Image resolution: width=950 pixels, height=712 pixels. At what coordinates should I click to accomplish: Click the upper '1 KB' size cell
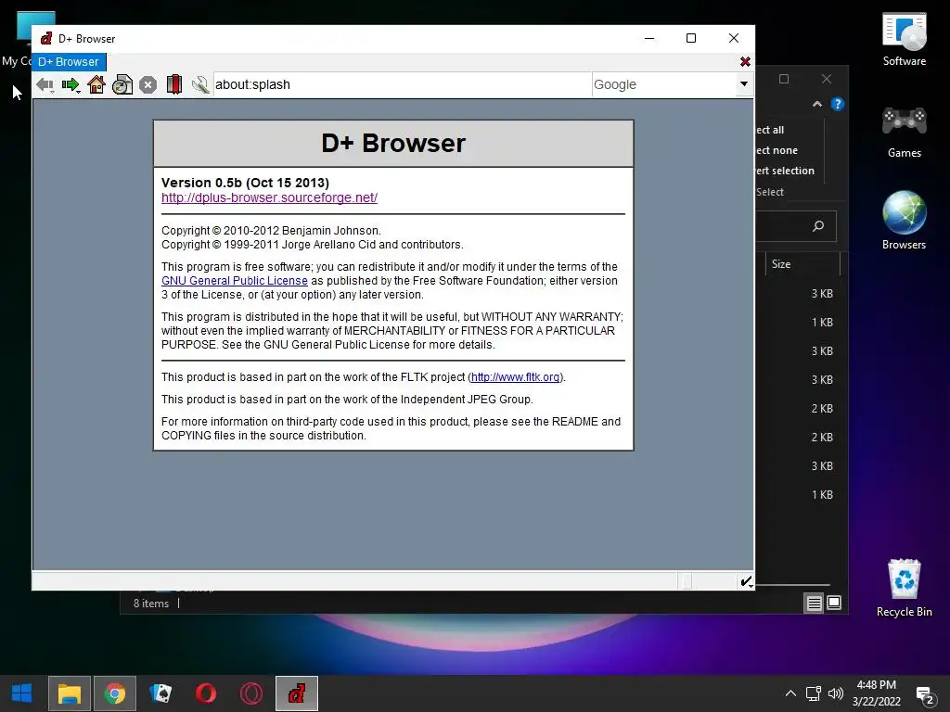pyautogui.click(x=822, y=322)
